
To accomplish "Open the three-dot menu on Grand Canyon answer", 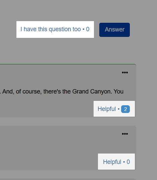I will pyautogui.click(x=125, y=72).
